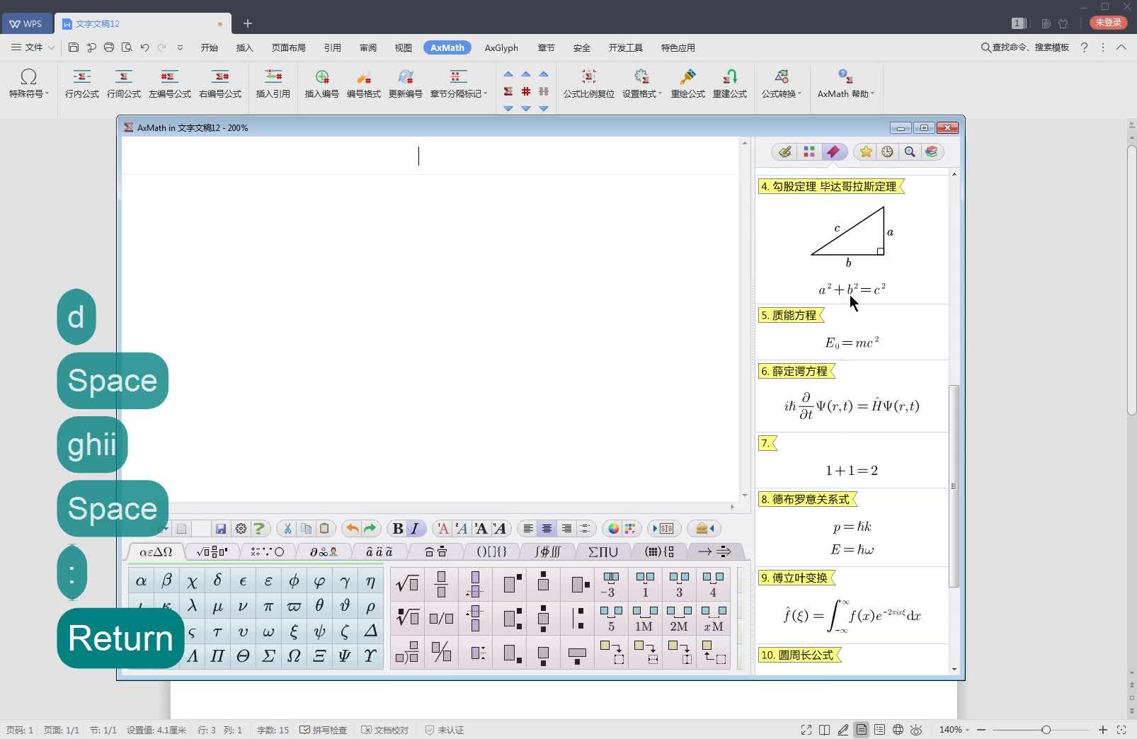The image size is (1137, 739).
Task: Select the 插入编号 ribbon icon
Action: point(321,84)
